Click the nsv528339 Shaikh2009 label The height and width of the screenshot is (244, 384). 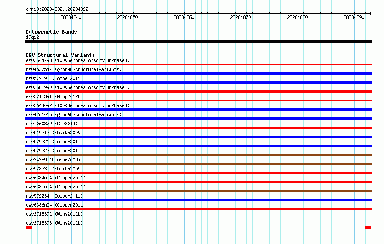[x=54, y=169]
